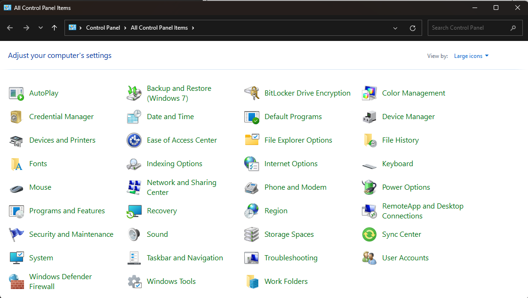
Task: Click the Ease of Access Center icon
Action: [134, 140]
